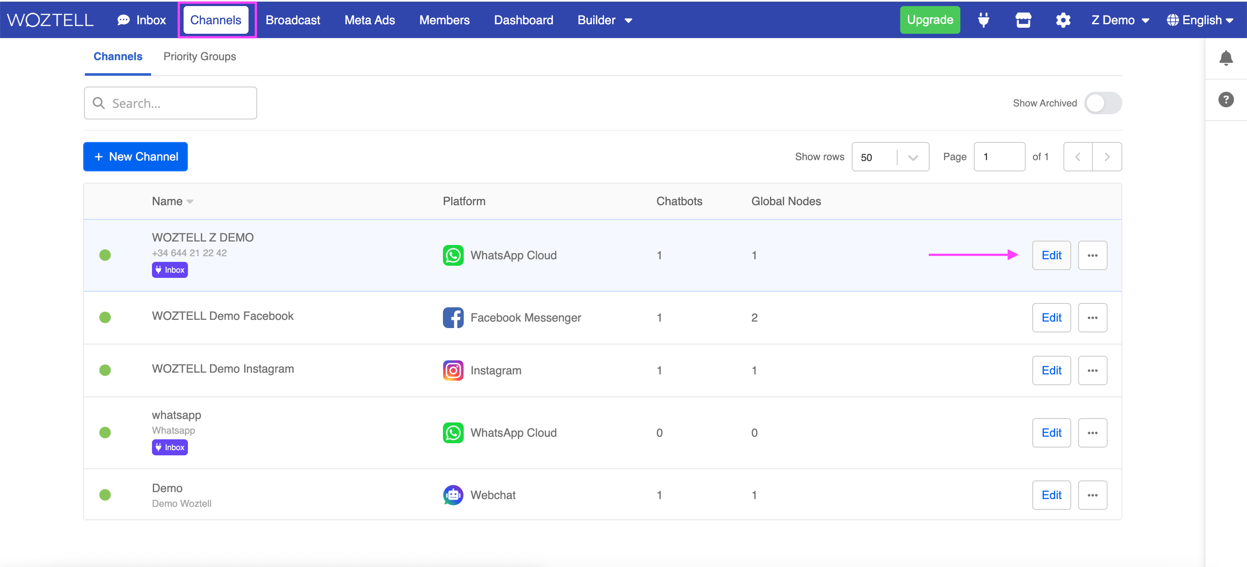
Task: Open the integrations plug icon
Action: coord(983,20)
